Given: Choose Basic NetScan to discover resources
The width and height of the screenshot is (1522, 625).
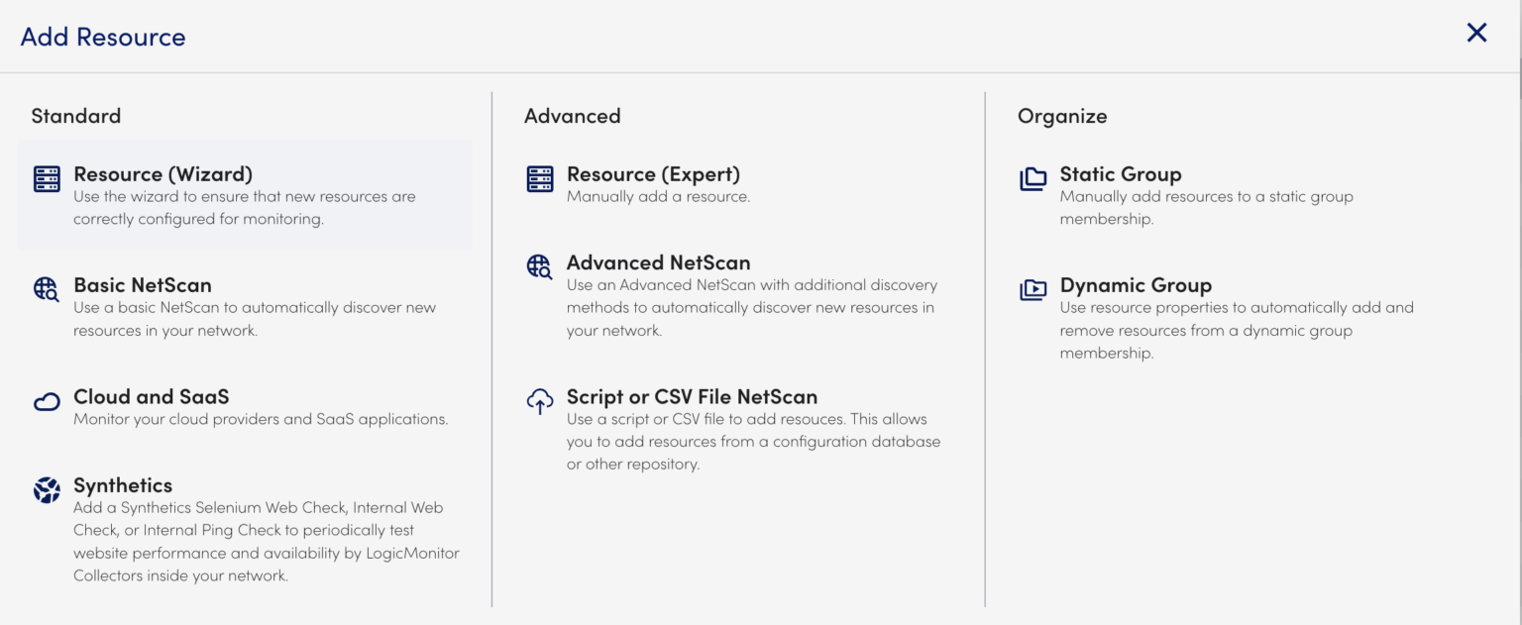Looking at the screenshot, I should coord(142,284).
